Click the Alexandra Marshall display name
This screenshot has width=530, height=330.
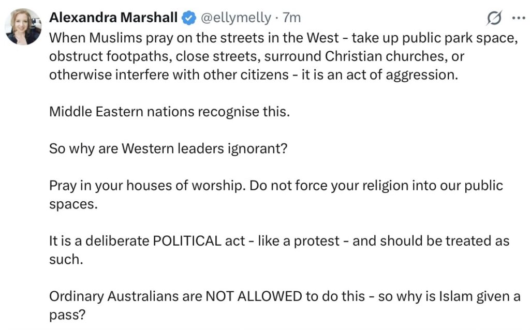(x=114, y=18)
